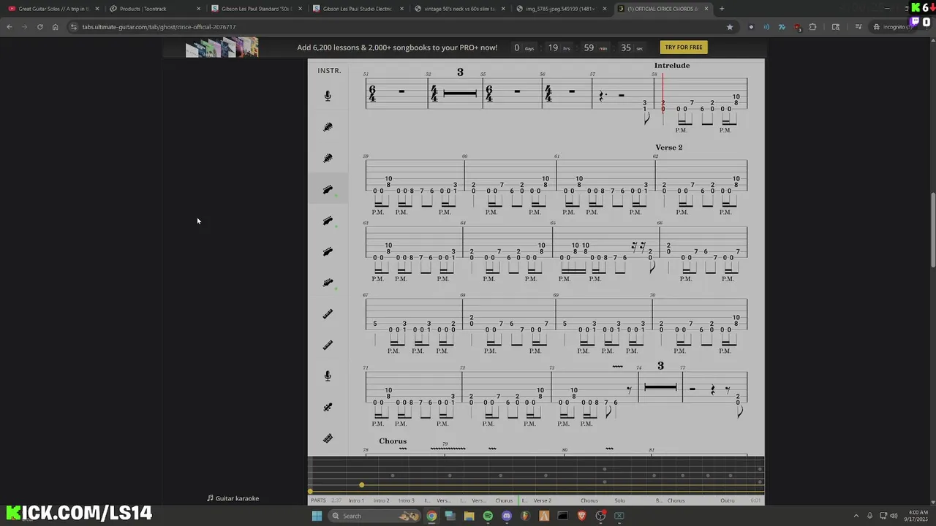This screenshot has width=936, height=526.
Task: Jump to the Solo part
Action: point(620,500)
